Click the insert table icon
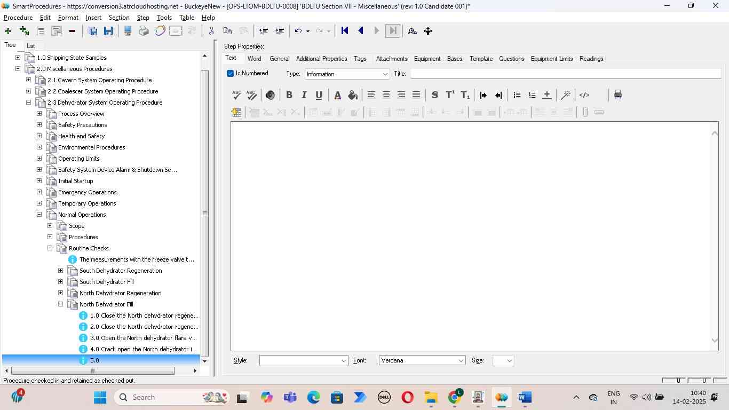Screen dimensions: 729x410 pos(236,112)
